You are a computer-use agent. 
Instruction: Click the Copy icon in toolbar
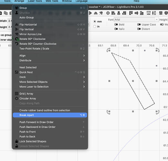pyautogui.click(x=6, y=13)
